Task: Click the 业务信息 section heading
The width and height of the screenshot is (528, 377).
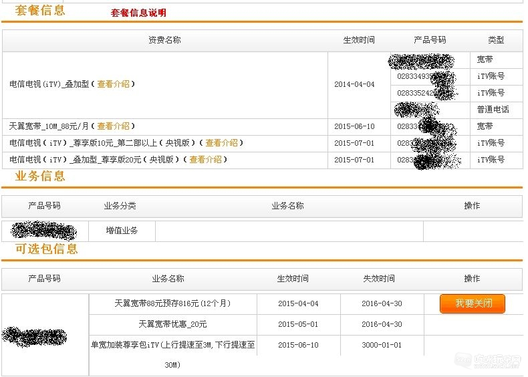Action: [x=40, y=176]
